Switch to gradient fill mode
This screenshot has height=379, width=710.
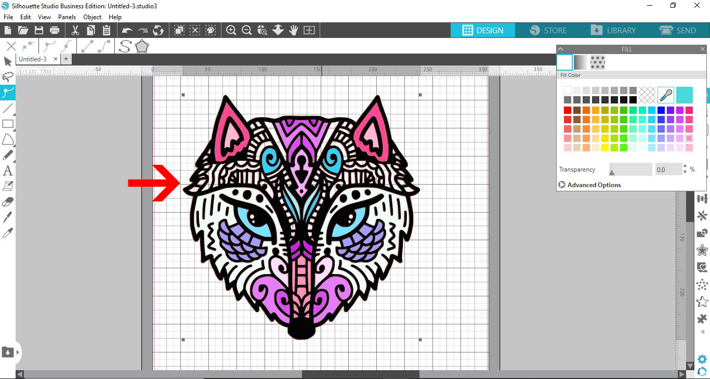[x=581, y=62]
